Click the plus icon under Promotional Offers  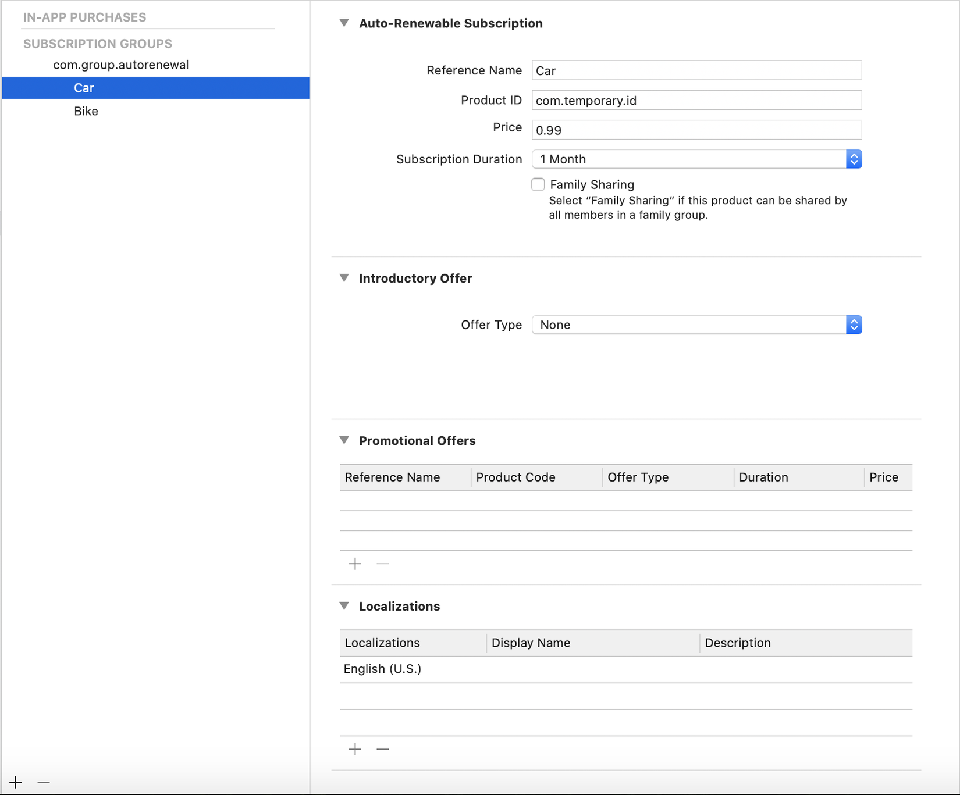coord(355,564)
